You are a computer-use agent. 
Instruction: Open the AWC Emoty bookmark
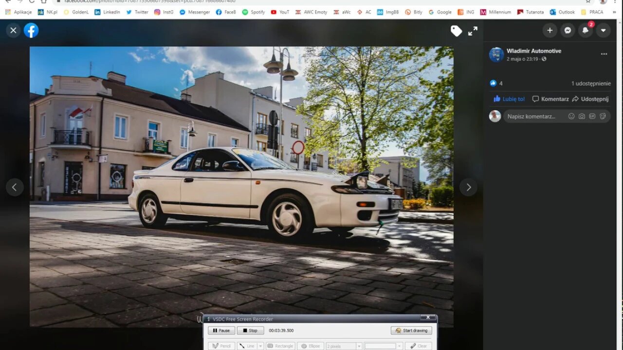(x=311, y=12)
